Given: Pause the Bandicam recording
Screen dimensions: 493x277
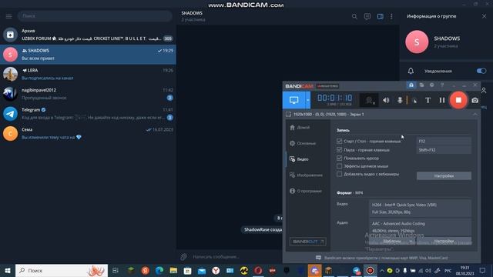Looking at the screenshot, I should click(x=442, y=100).
